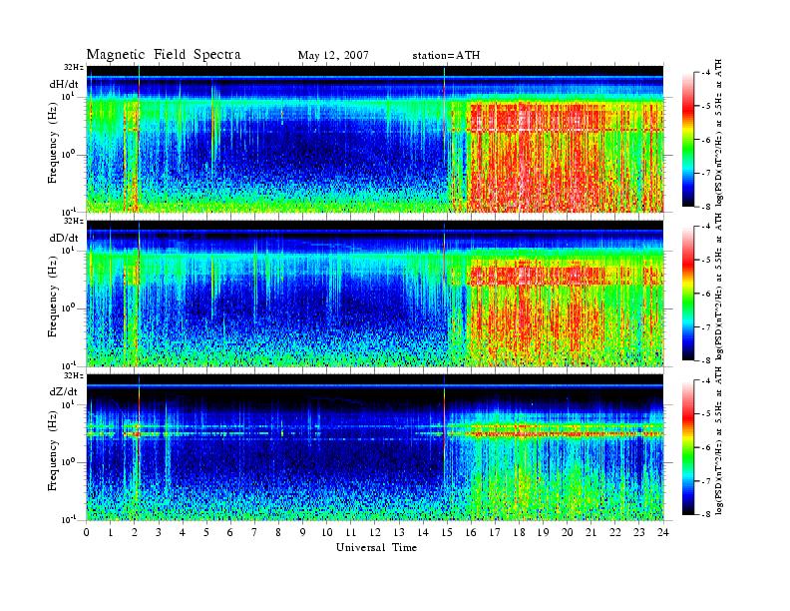The width and height of the screenshot is (790, 611).
Task: Click the PSD legend text beside dD/dt color bar
Action: coord(719,287)
